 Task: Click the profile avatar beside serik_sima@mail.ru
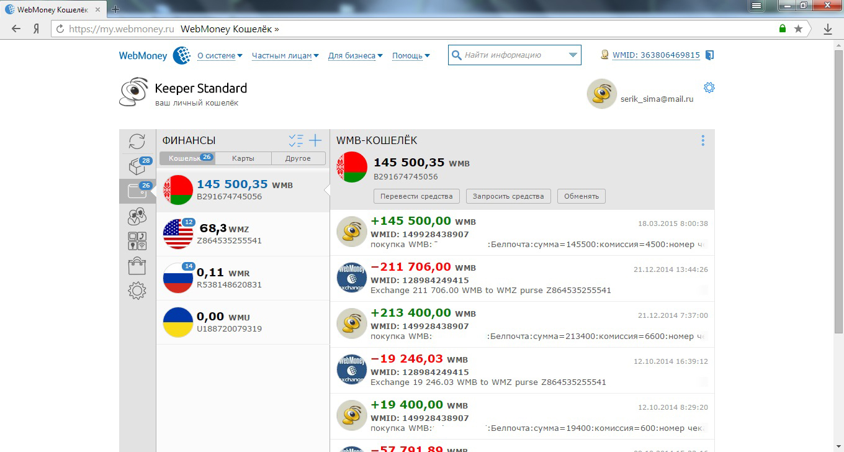[x=601, y=94]
